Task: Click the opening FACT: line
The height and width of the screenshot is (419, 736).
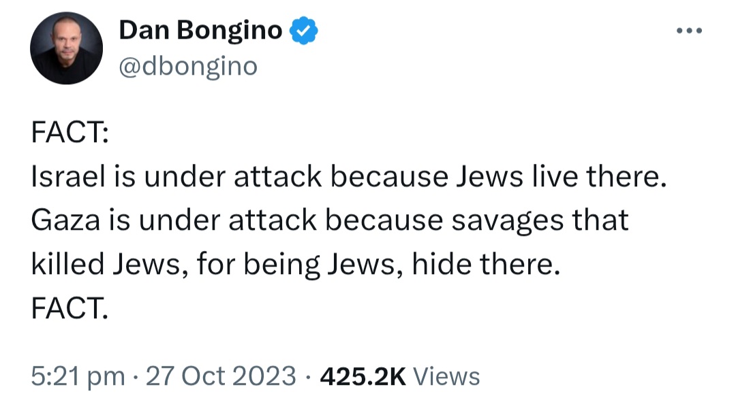Action: point(70,132)
